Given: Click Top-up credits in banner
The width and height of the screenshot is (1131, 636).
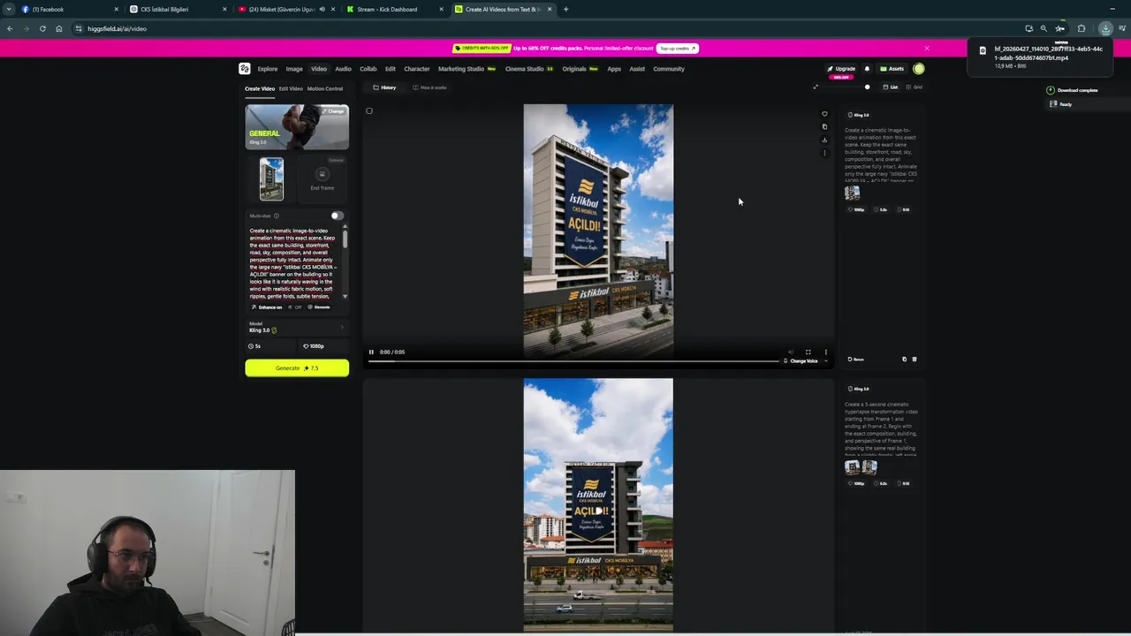Looking at the screenshot, I should (678, 49).
